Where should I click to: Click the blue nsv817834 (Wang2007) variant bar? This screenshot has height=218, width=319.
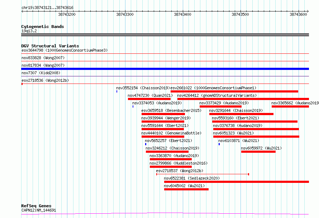coord(165,69)
